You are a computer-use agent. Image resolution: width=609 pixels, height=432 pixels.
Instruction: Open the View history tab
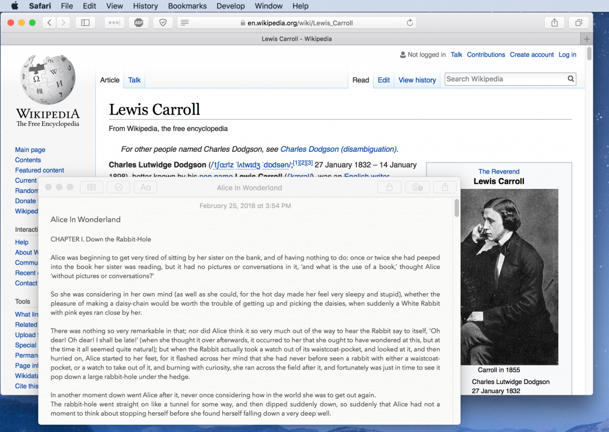click(417, 80)
